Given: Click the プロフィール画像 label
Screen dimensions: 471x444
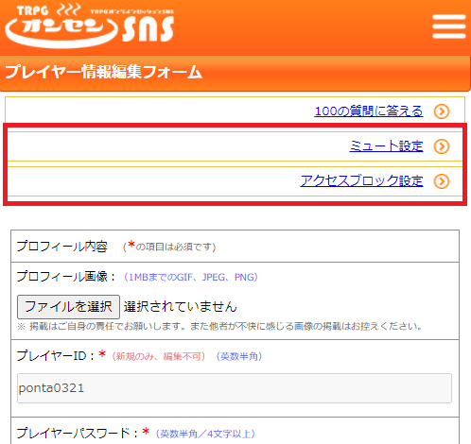Looking at the screenshot, I should tap(66, 277).
